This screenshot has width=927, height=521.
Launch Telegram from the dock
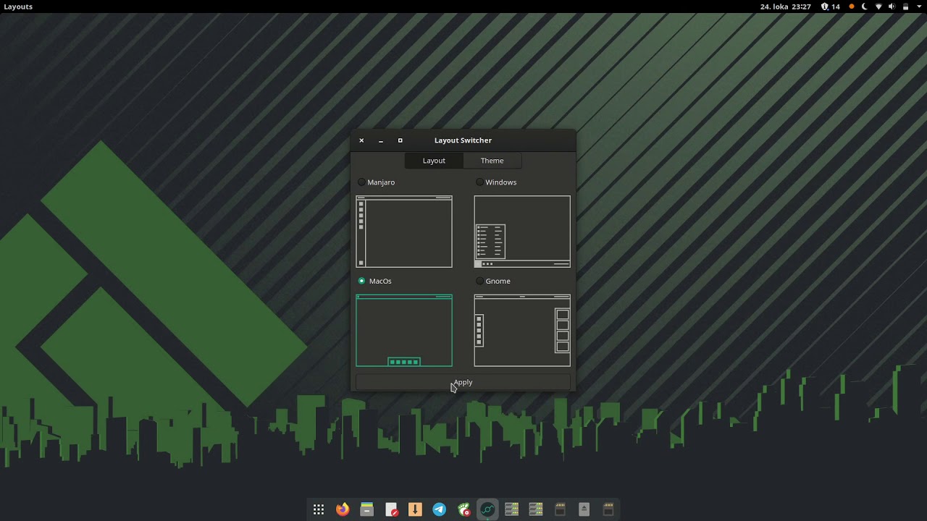click(x=439, y=509)
